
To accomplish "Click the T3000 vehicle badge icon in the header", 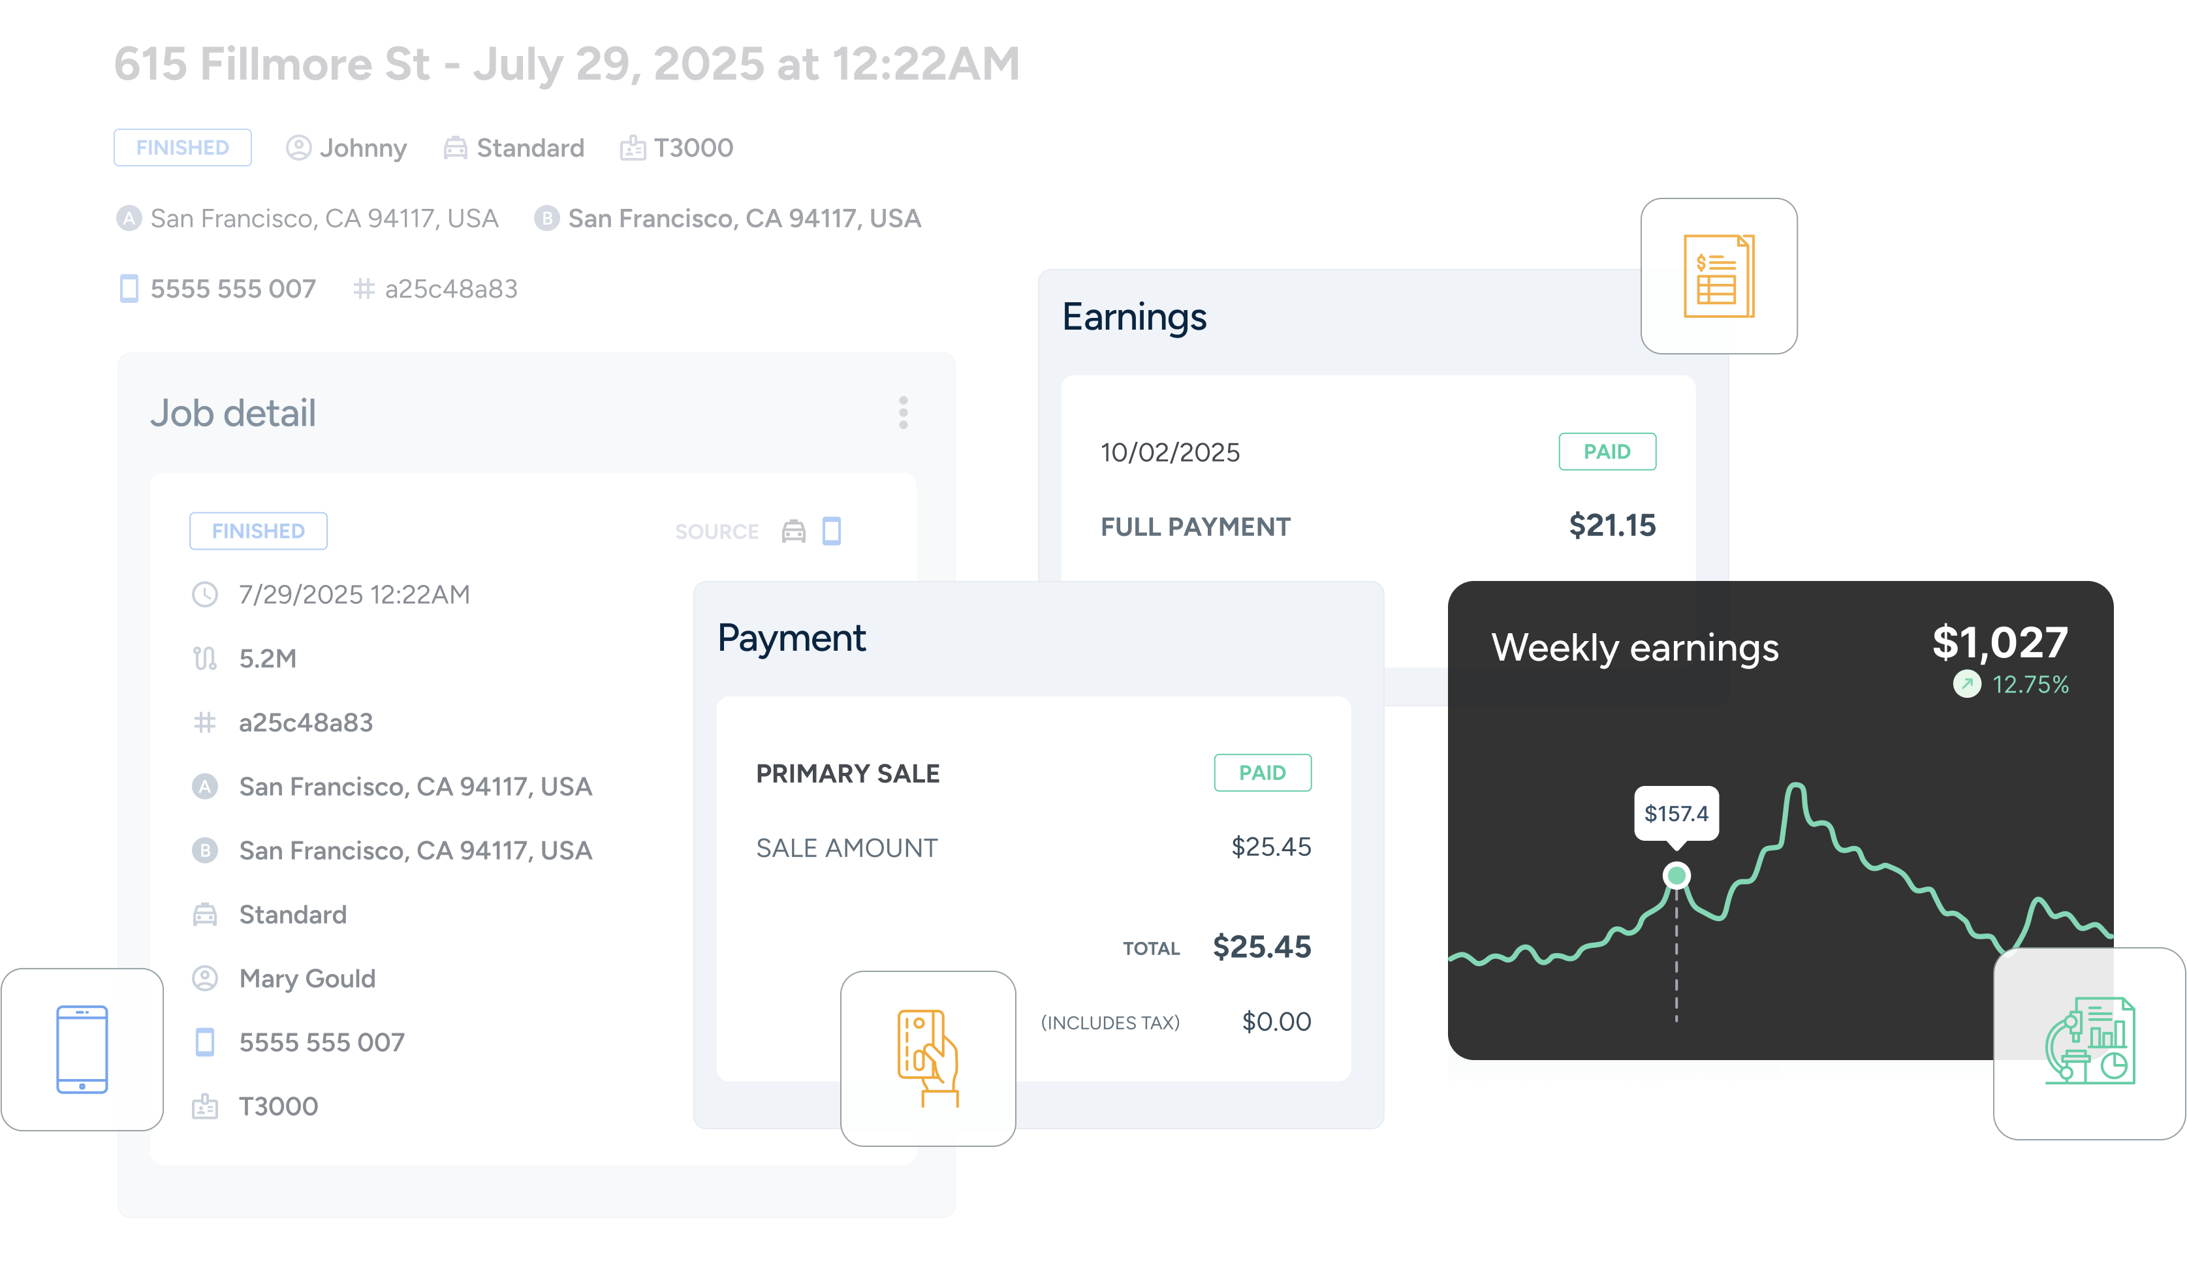I will coord(633,148).
